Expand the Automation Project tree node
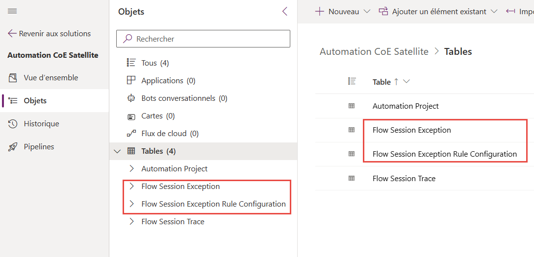Viewport: 534px width, 257px height. pos(131,169)
